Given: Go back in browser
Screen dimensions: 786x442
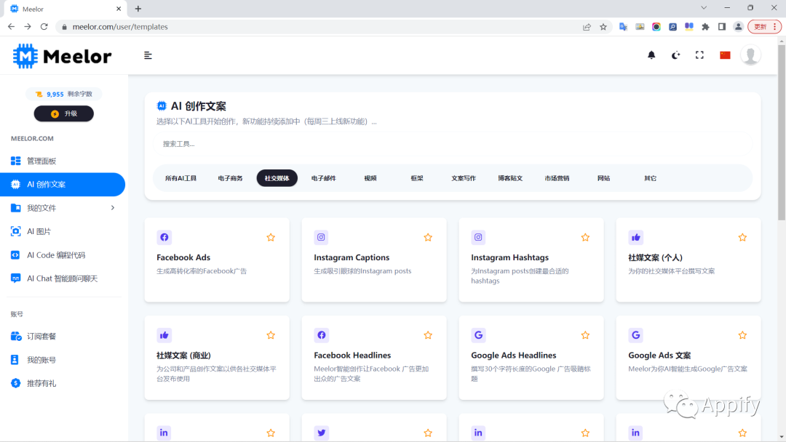Looking at the screenshot, I should (11, 26).
